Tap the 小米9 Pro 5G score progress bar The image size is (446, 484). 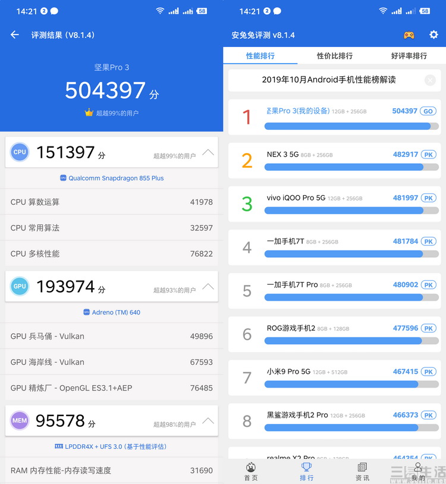[351, 385]
